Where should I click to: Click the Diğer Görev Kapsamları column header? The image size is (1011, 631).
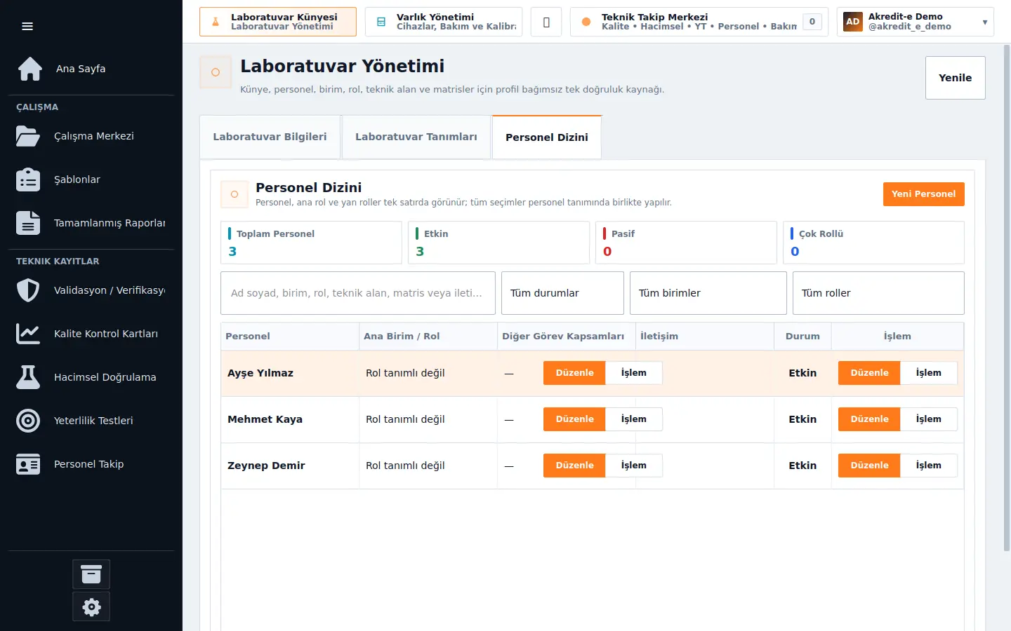567,337
